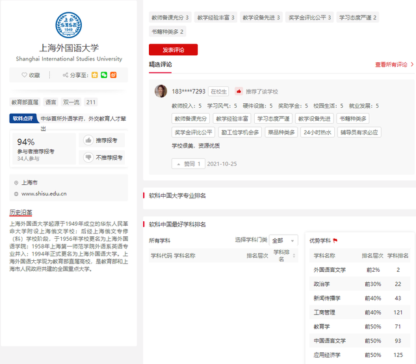The width and height of the screenshot is (416, 364).
Task: Click the 双一流 tag
Action: pyautogui.click(x=71, y=103)
